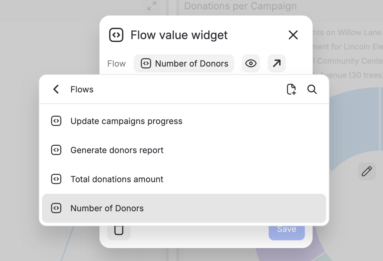
Task: Click the Total donations amount flow icon
Action: tap(56, 179)
